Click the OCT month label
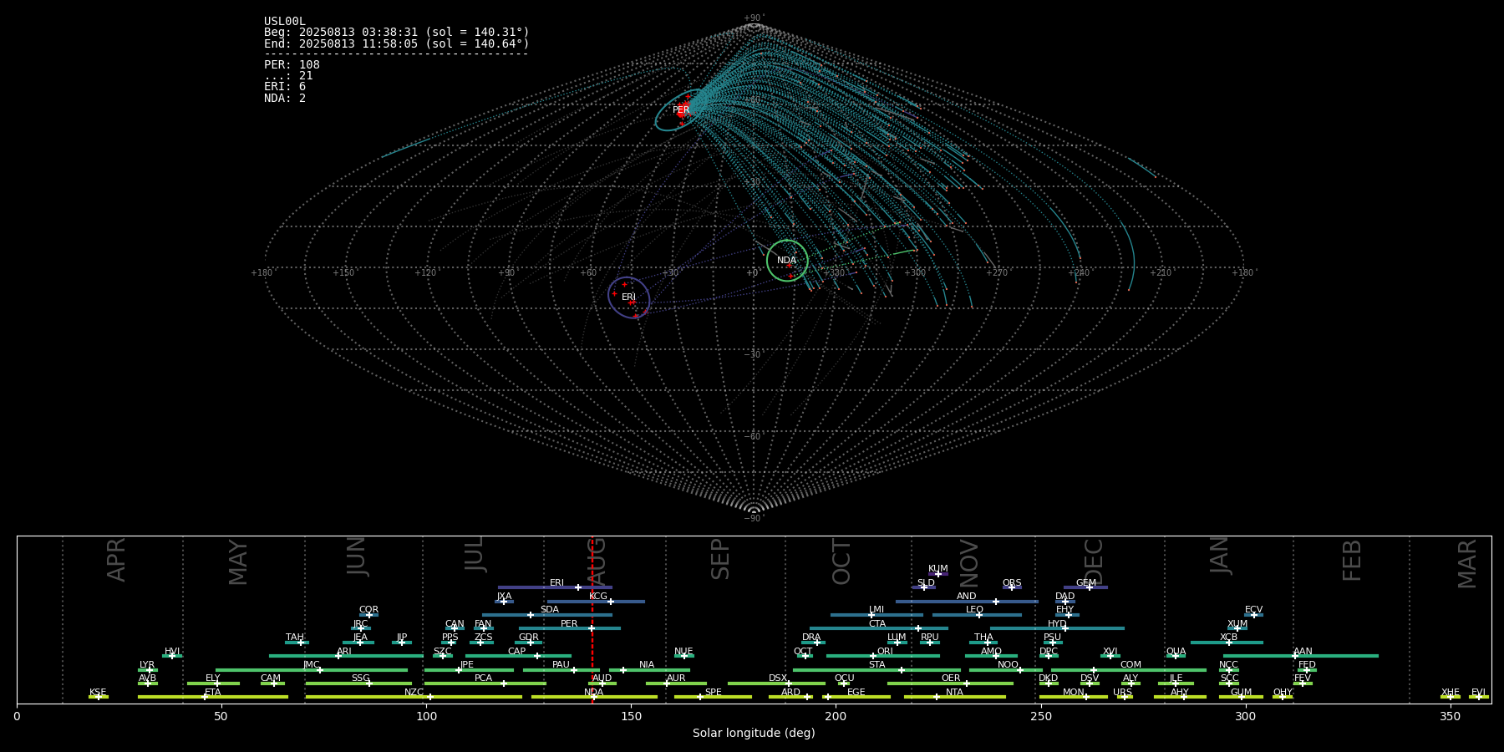The image size is (1504, 752). point(841,561)
